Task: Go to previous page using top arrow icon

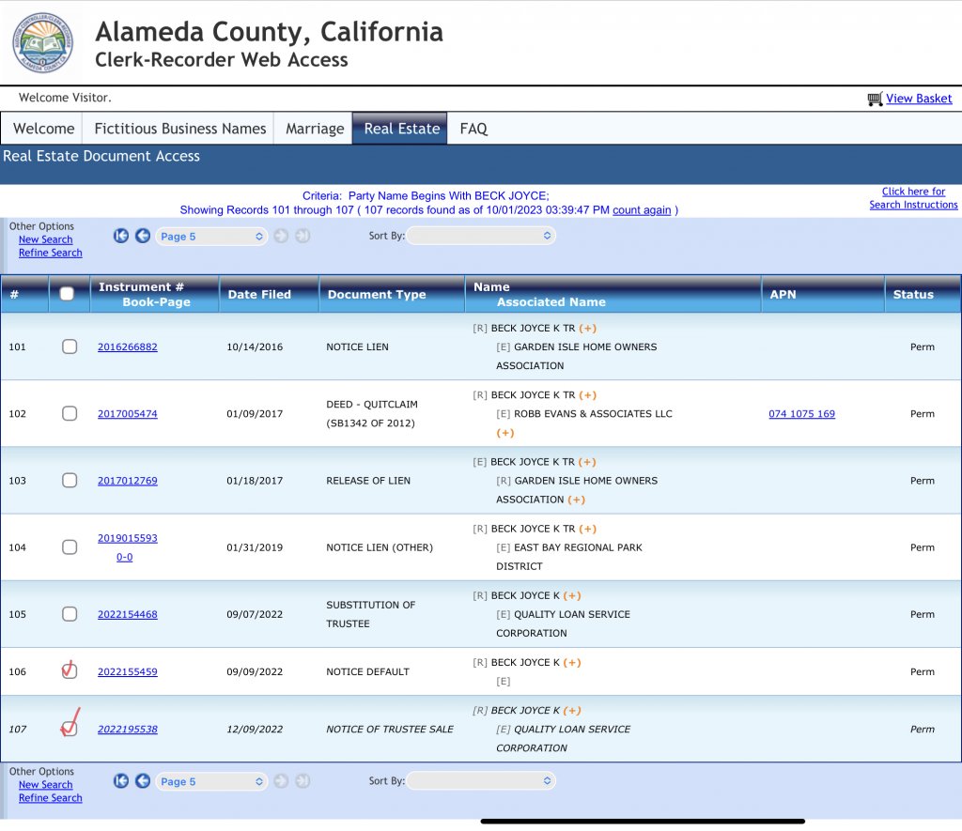Action: 142,237
